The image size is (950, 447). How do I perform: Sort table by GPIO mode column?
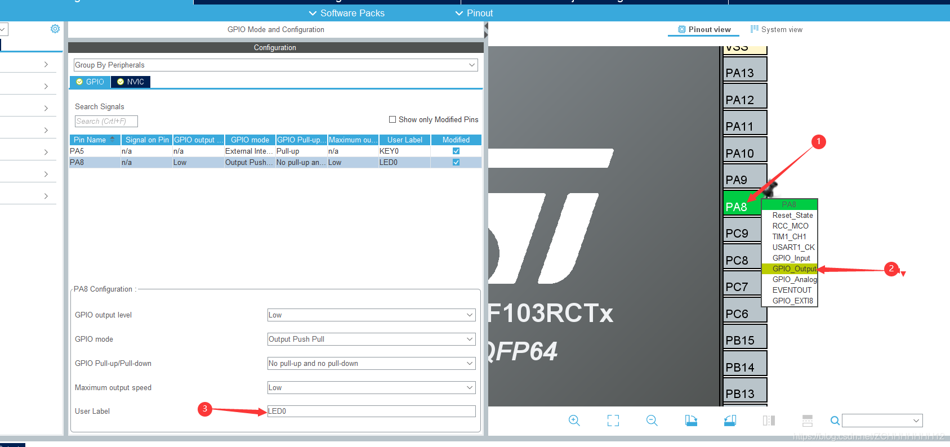point(250,140)
